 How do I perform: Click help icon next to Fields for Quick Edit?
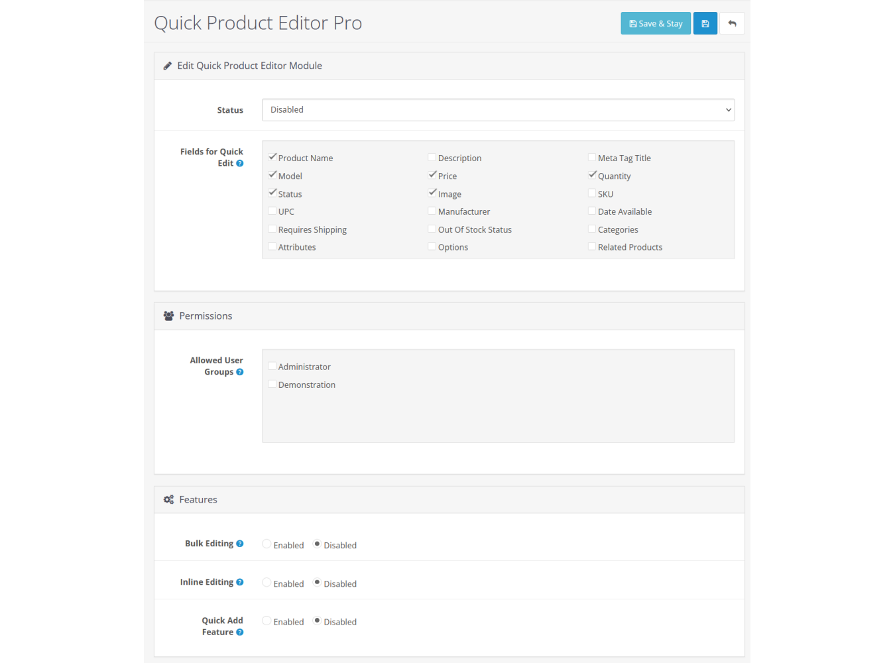click(240, 164)
